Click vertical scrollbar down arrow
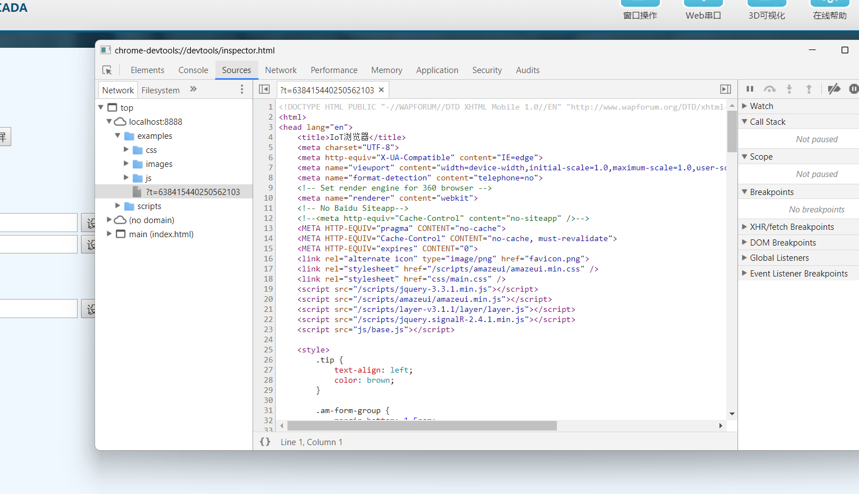Image resolution: width=859 pixels, height=494 pixels. point(732,414)
